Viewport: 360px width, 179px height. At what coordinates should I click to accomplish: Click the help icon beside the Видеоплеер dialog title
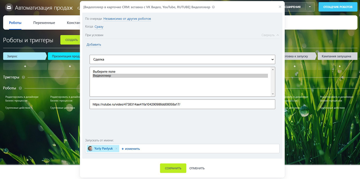[213, 7]
